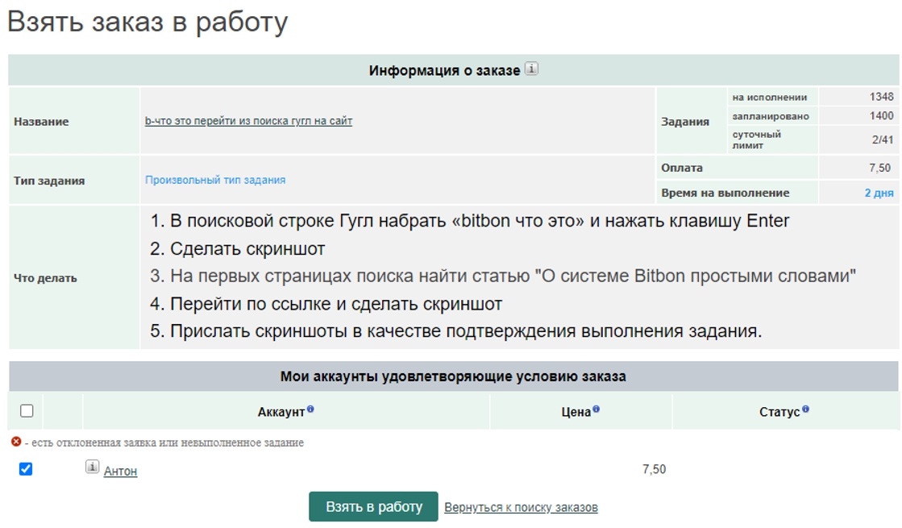The height and width of the screenshot is (528, 902).
Task: Click the "Время на выполнение" label
Action: click(x=725, y=193)
